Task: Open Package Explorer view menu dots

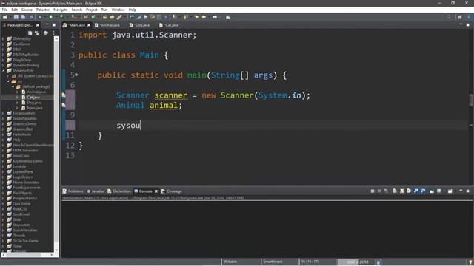Action: tap(54, 33)
